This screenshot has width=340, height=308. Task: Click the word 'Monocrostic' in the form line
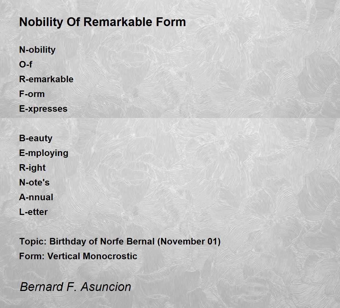click(x=110, y=256)
